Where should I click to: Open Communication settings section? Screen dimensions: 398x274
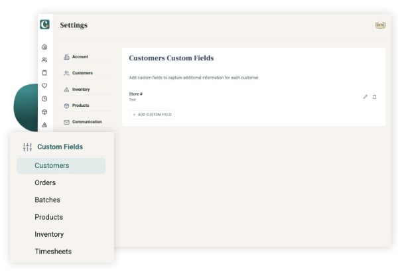coord(86,122)
